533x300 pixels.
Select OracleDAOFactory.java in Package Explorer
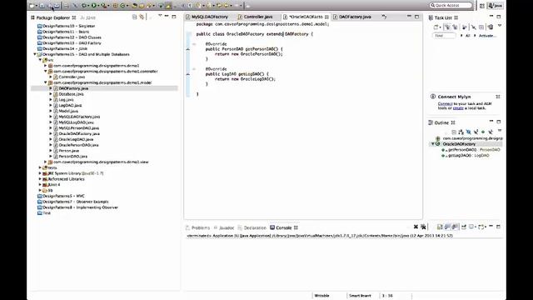tap(79, 133)
